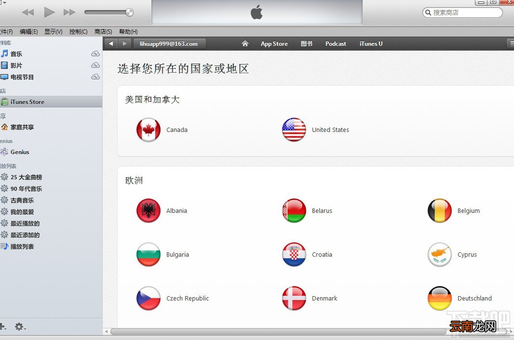The height and width of the screenshot is (340, 514).
Task: Open Genius in the sidebar
Action: (x=20, y=152)
